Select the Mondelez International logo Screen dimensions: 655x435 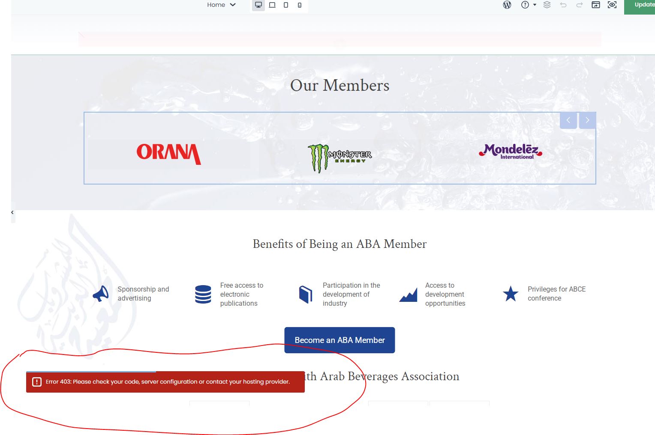pyautogui.click(x=511, y=152)
